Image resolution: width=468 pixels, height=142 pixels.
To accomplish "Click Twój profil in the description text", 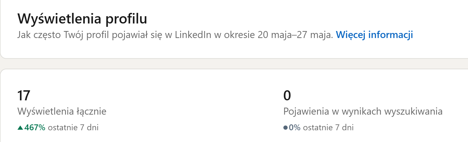I will tap(86, 35).
